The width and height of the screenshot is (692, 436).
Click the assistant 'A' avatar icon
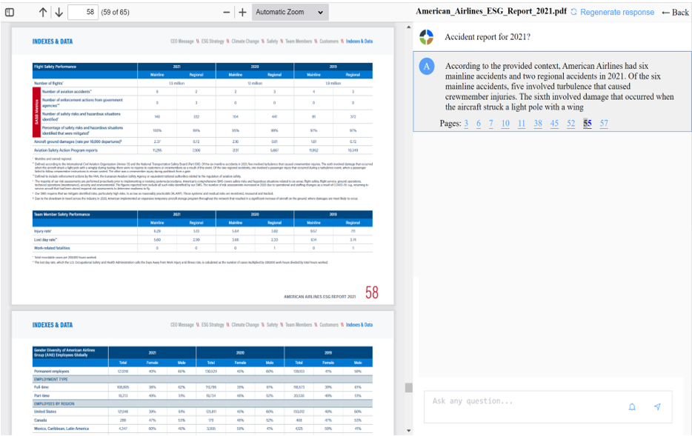point(426,66)
